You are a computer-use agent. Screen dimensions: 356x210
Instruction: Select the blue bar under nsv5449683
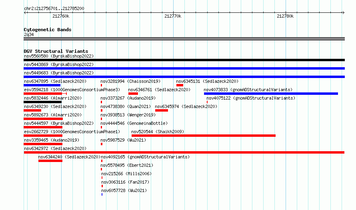(184, 77)
